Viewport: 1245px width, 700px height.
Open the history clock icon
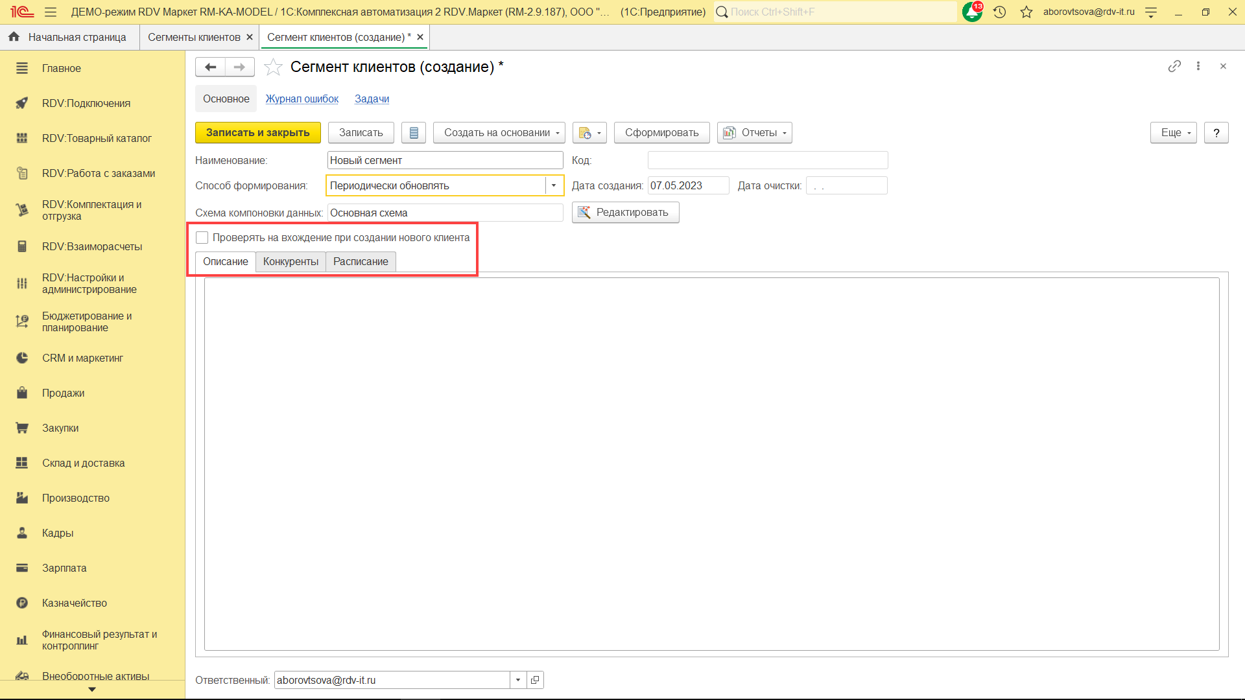tap(999, 12)
